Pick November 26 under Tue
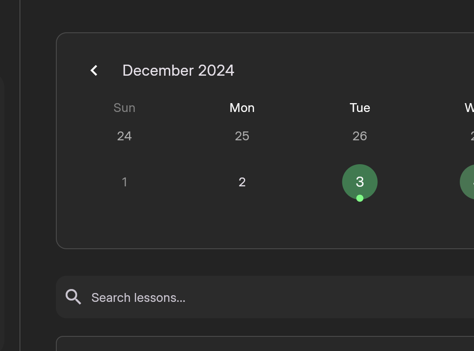Screen dimensions: 474x351 pyautogui.click(x=360, y=136)
